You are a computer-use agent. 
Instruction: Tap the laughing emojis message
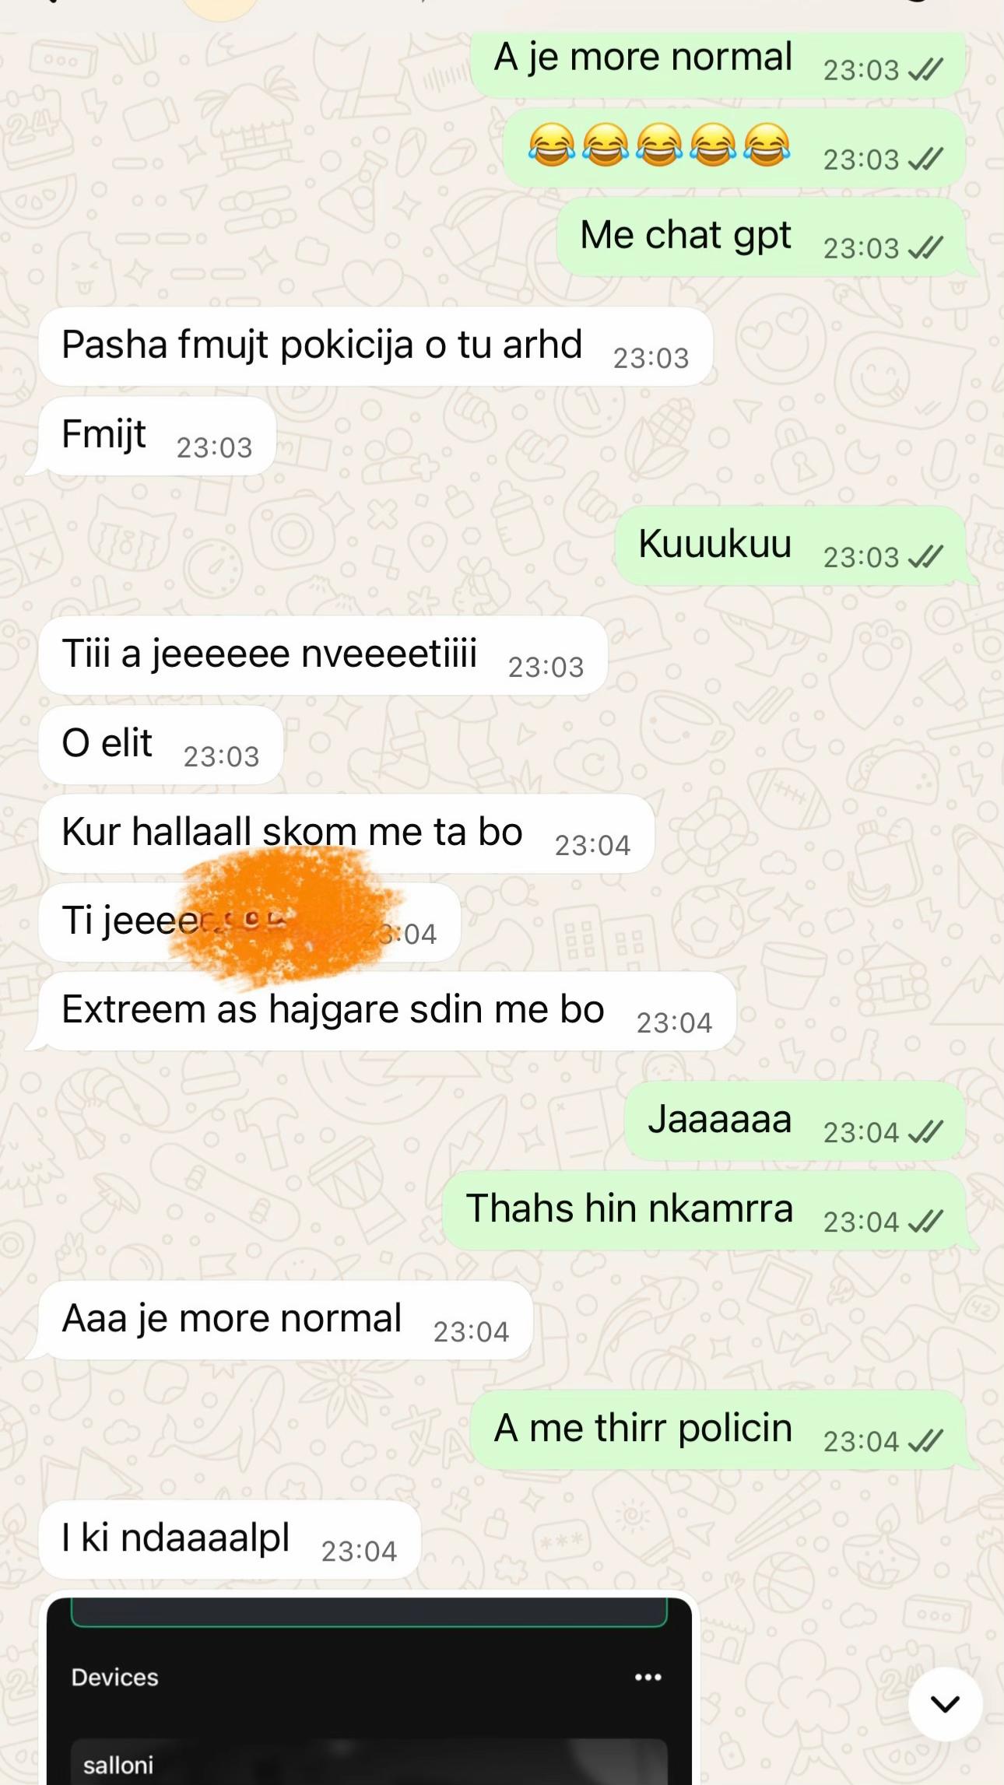[734, 147]
